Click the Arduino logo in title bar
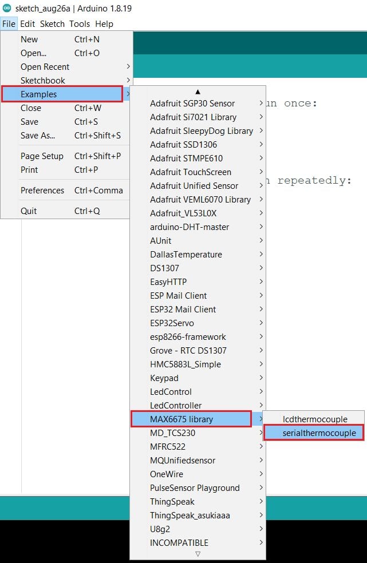This screenshot has height=563, width=367. (7, 7)
